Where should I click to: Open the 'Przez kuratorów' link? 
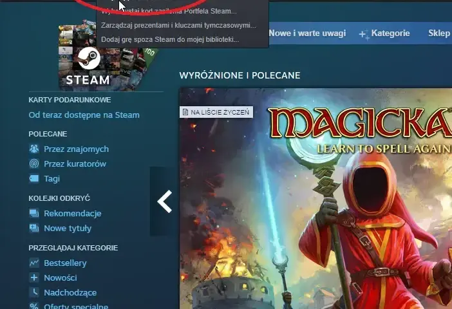pos(75,164)
